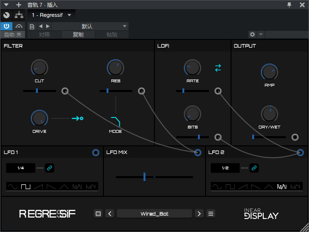This screenshot has width=309, height=232.
Task: Click the 复制 copy tab
Action: [x=78, y=35]
